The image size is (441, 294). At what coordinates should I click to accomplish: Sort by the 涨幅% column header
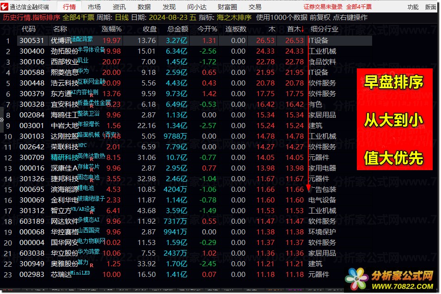pos(111,29)
